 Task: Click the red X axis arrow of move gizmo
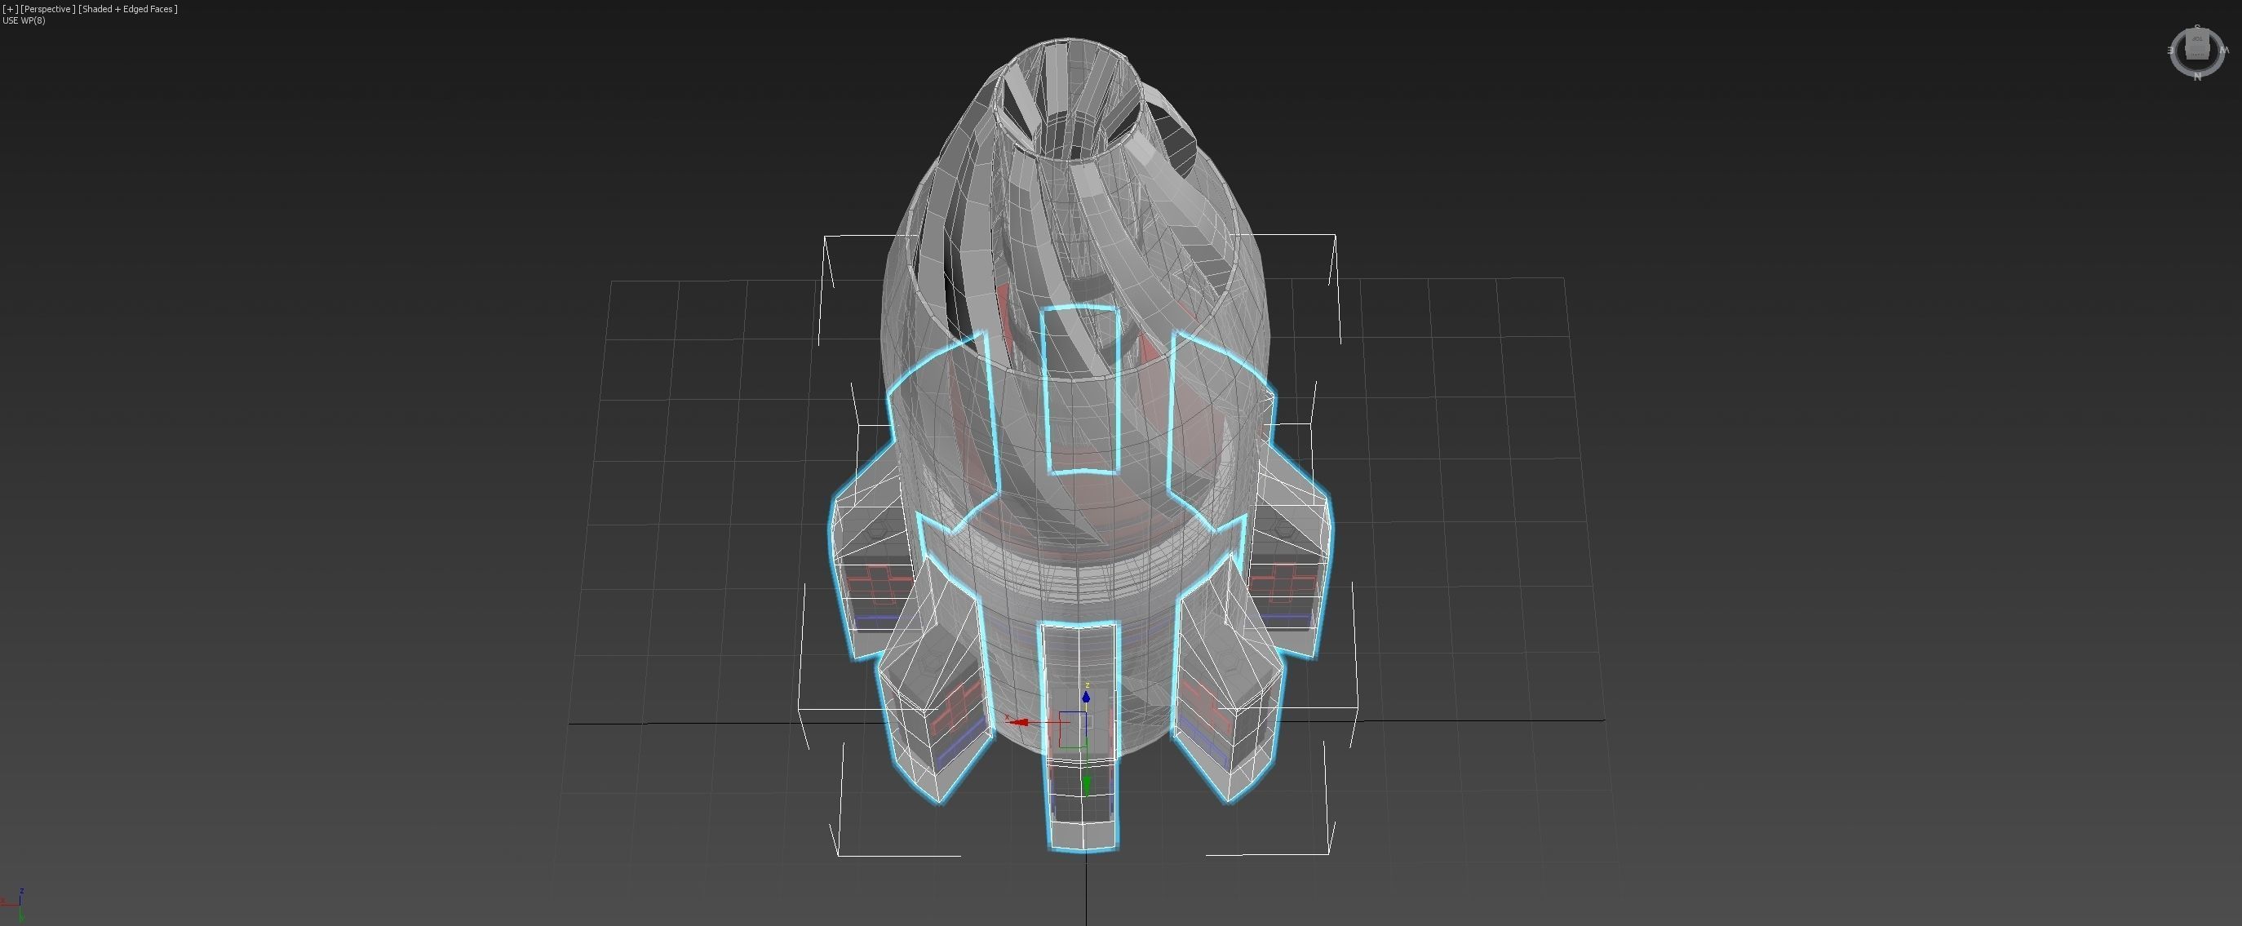(x=1017, y=721)
